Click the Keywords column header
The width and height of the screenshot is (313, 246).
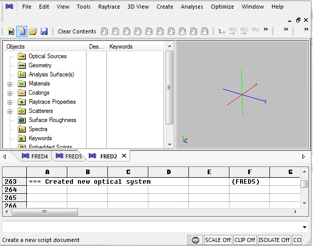pos(121,47)
